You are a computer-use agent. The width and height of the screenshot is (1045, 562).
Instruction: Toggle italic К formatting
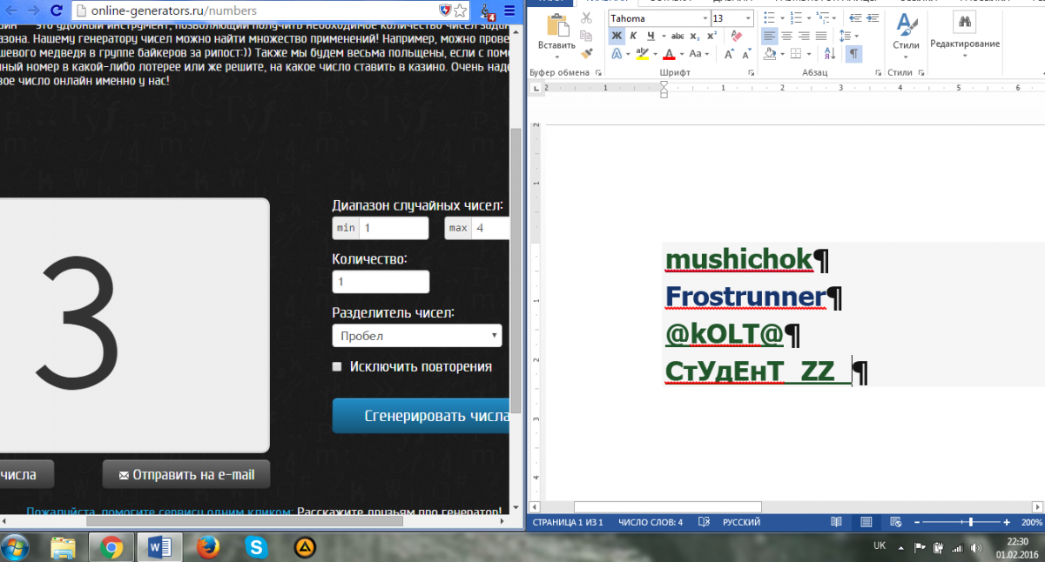pos(633,36)
